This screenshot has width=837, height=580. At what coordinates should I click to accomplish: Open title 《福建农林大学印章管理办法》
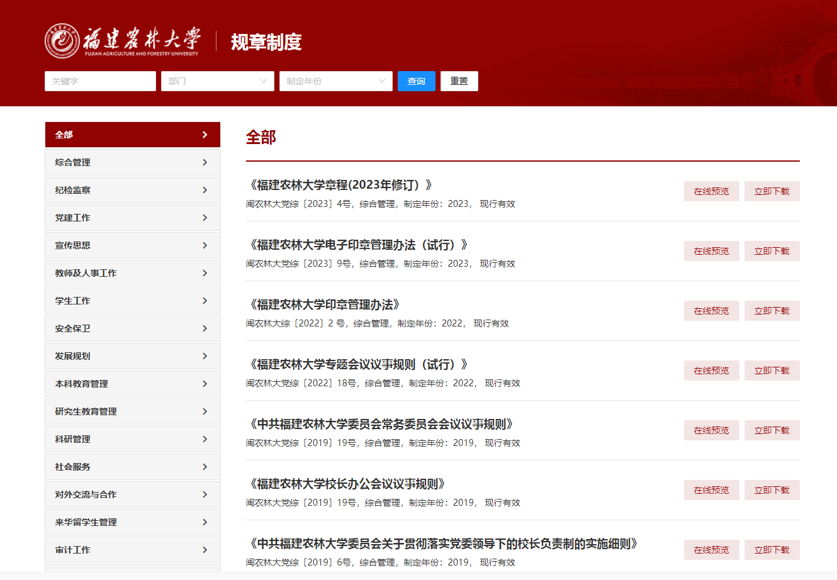point(324,304)
